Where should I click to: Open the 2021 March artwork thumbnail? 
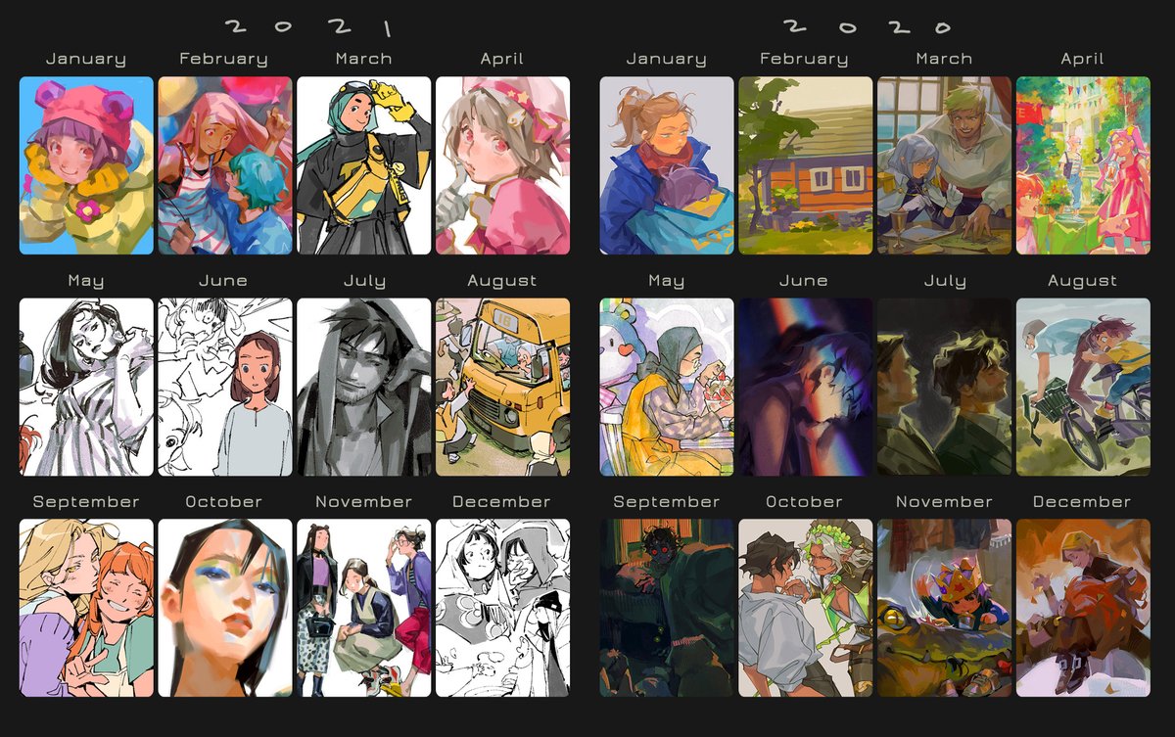click(x=364, y=166)
